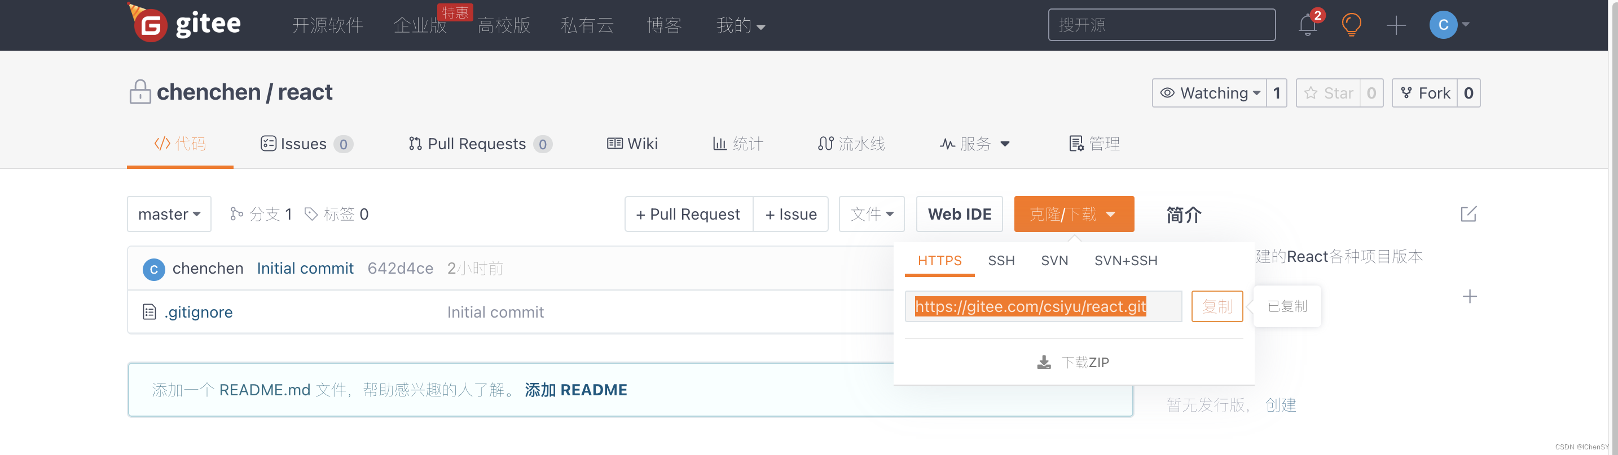This screenshot has width=1618, height=455.
Task: Open the Pull Requests tab
Action: click(x=480, y=144)
